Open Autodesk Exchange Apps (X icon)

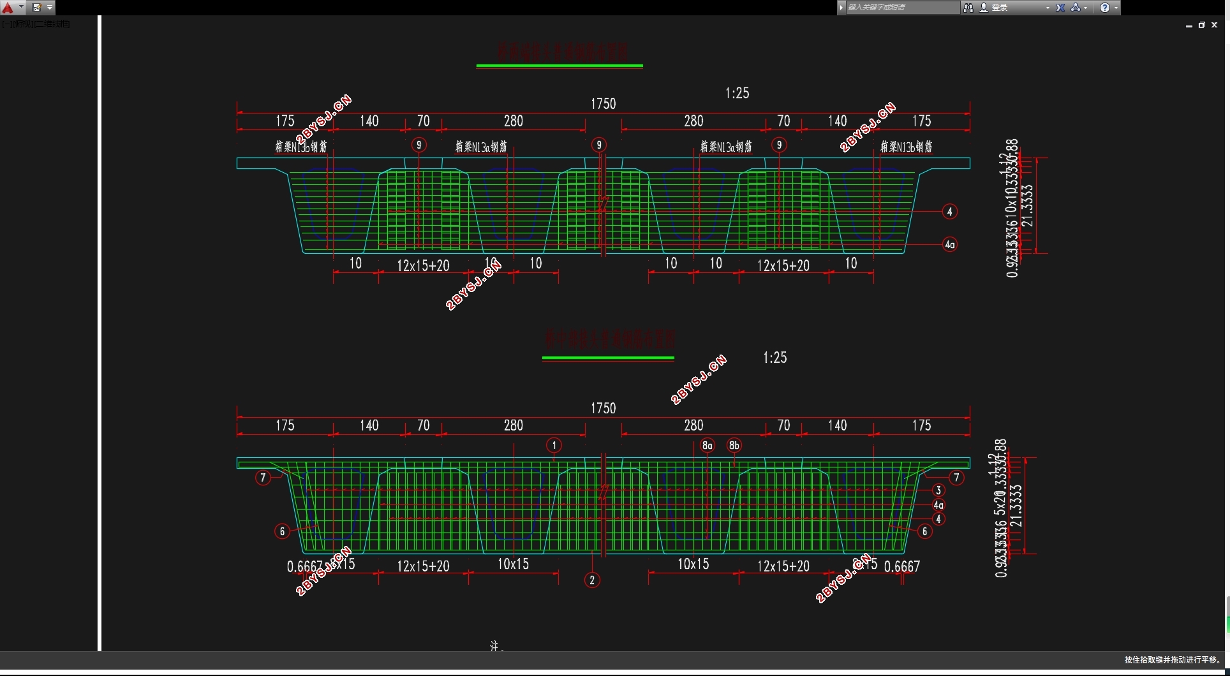click(1060, 8)
